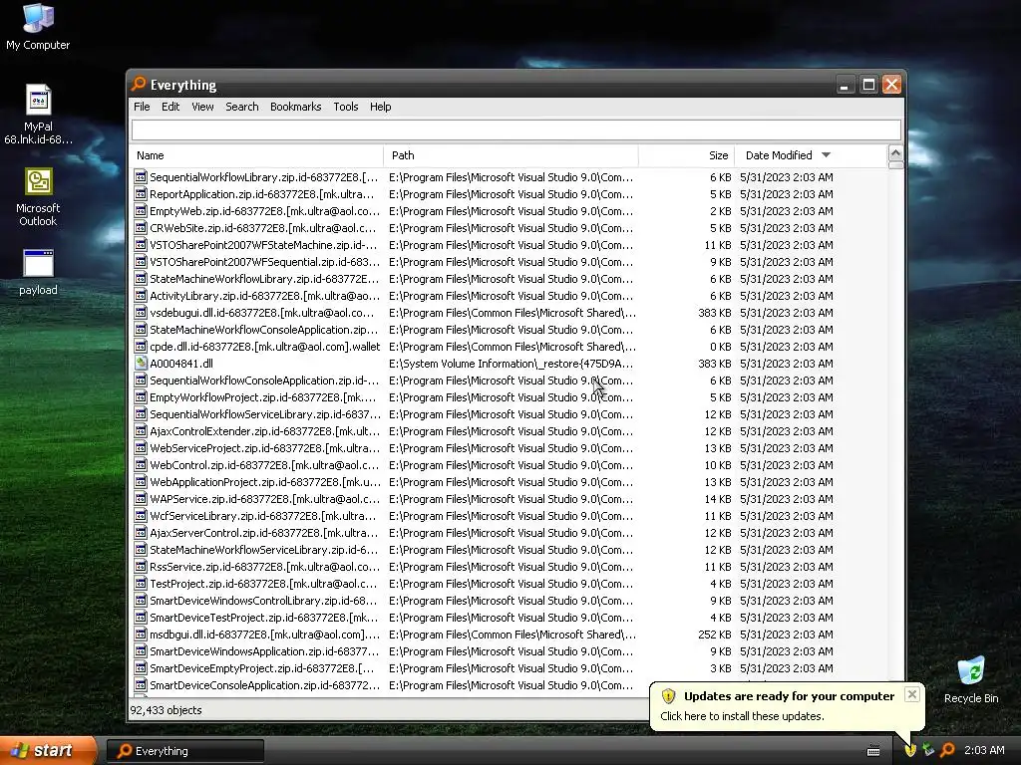The height and width of the screenshot is (765, 1021).
Task: Click file icon of CRWebSite.zip row
Action: (x=141, y=228)
